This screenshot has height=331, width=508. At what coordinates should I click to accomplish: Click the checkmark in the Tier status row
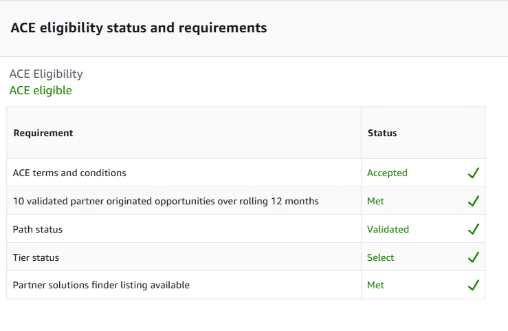click(x=474, y=257)
